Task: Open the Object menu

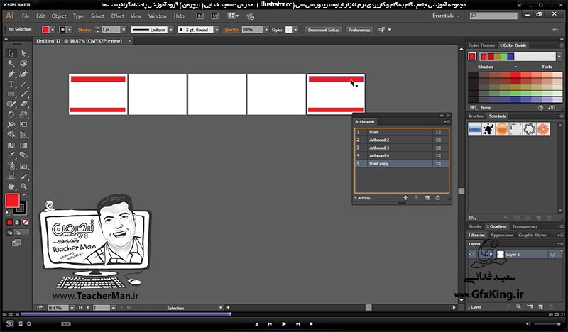Action: pyautogui.click(x=59, y=16)
